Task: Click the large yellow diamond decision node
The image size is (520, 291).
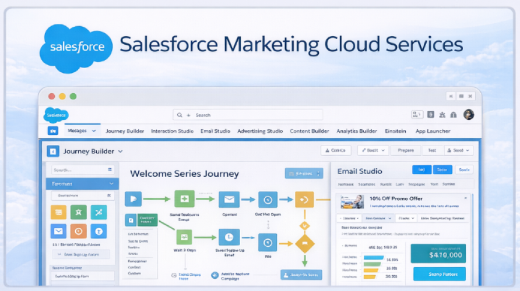Action: (304, 244)
